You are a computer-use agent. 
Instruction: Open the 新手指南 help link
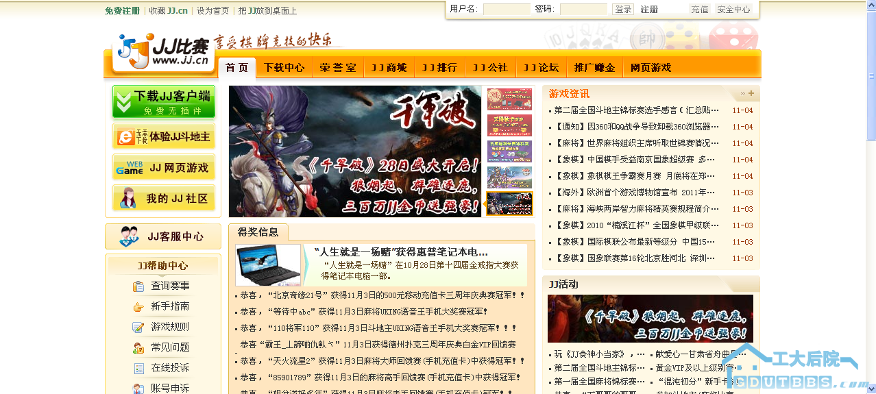coord(170,307)
